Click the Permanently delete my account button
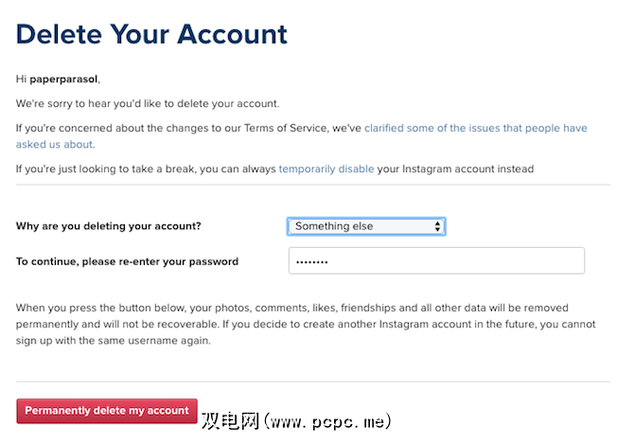The width and height of the screenshot is (634, 443). point(107,411)
